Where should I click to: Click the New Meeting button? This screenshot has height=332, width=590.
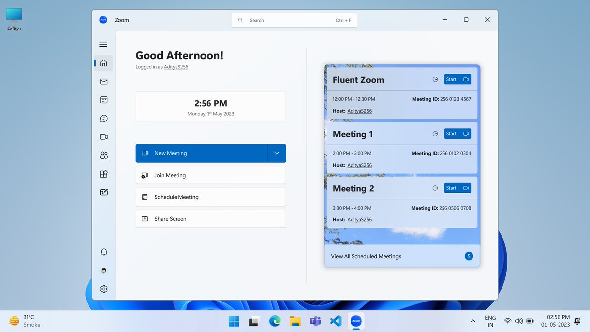202,153
